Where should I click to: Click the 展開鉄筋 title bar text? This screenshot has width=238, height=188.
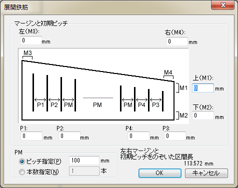click(x=16, y=7)
